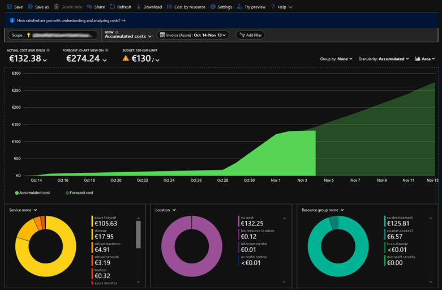Click the orange budget warning triangle
This screenshot has width=442, height=290.
[x=126, y=58]
